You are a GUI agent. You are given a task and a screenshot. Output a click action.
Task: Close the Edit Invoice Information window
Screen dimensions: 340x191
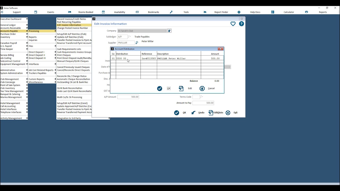[242, 19]
